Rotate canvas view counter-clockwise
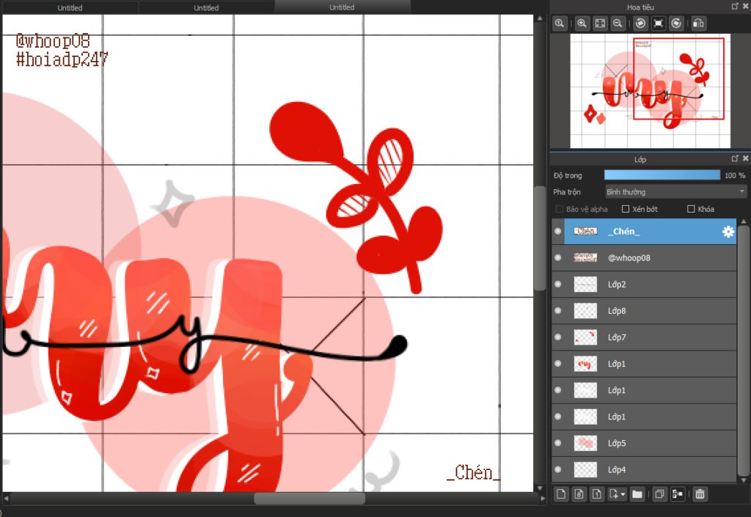751x517 pixels. pos(640,23)
